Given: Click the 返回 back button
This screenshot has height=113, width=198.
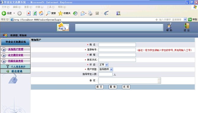Looking at the screenshot, I should pyautogui.click(x=126, y=87).
